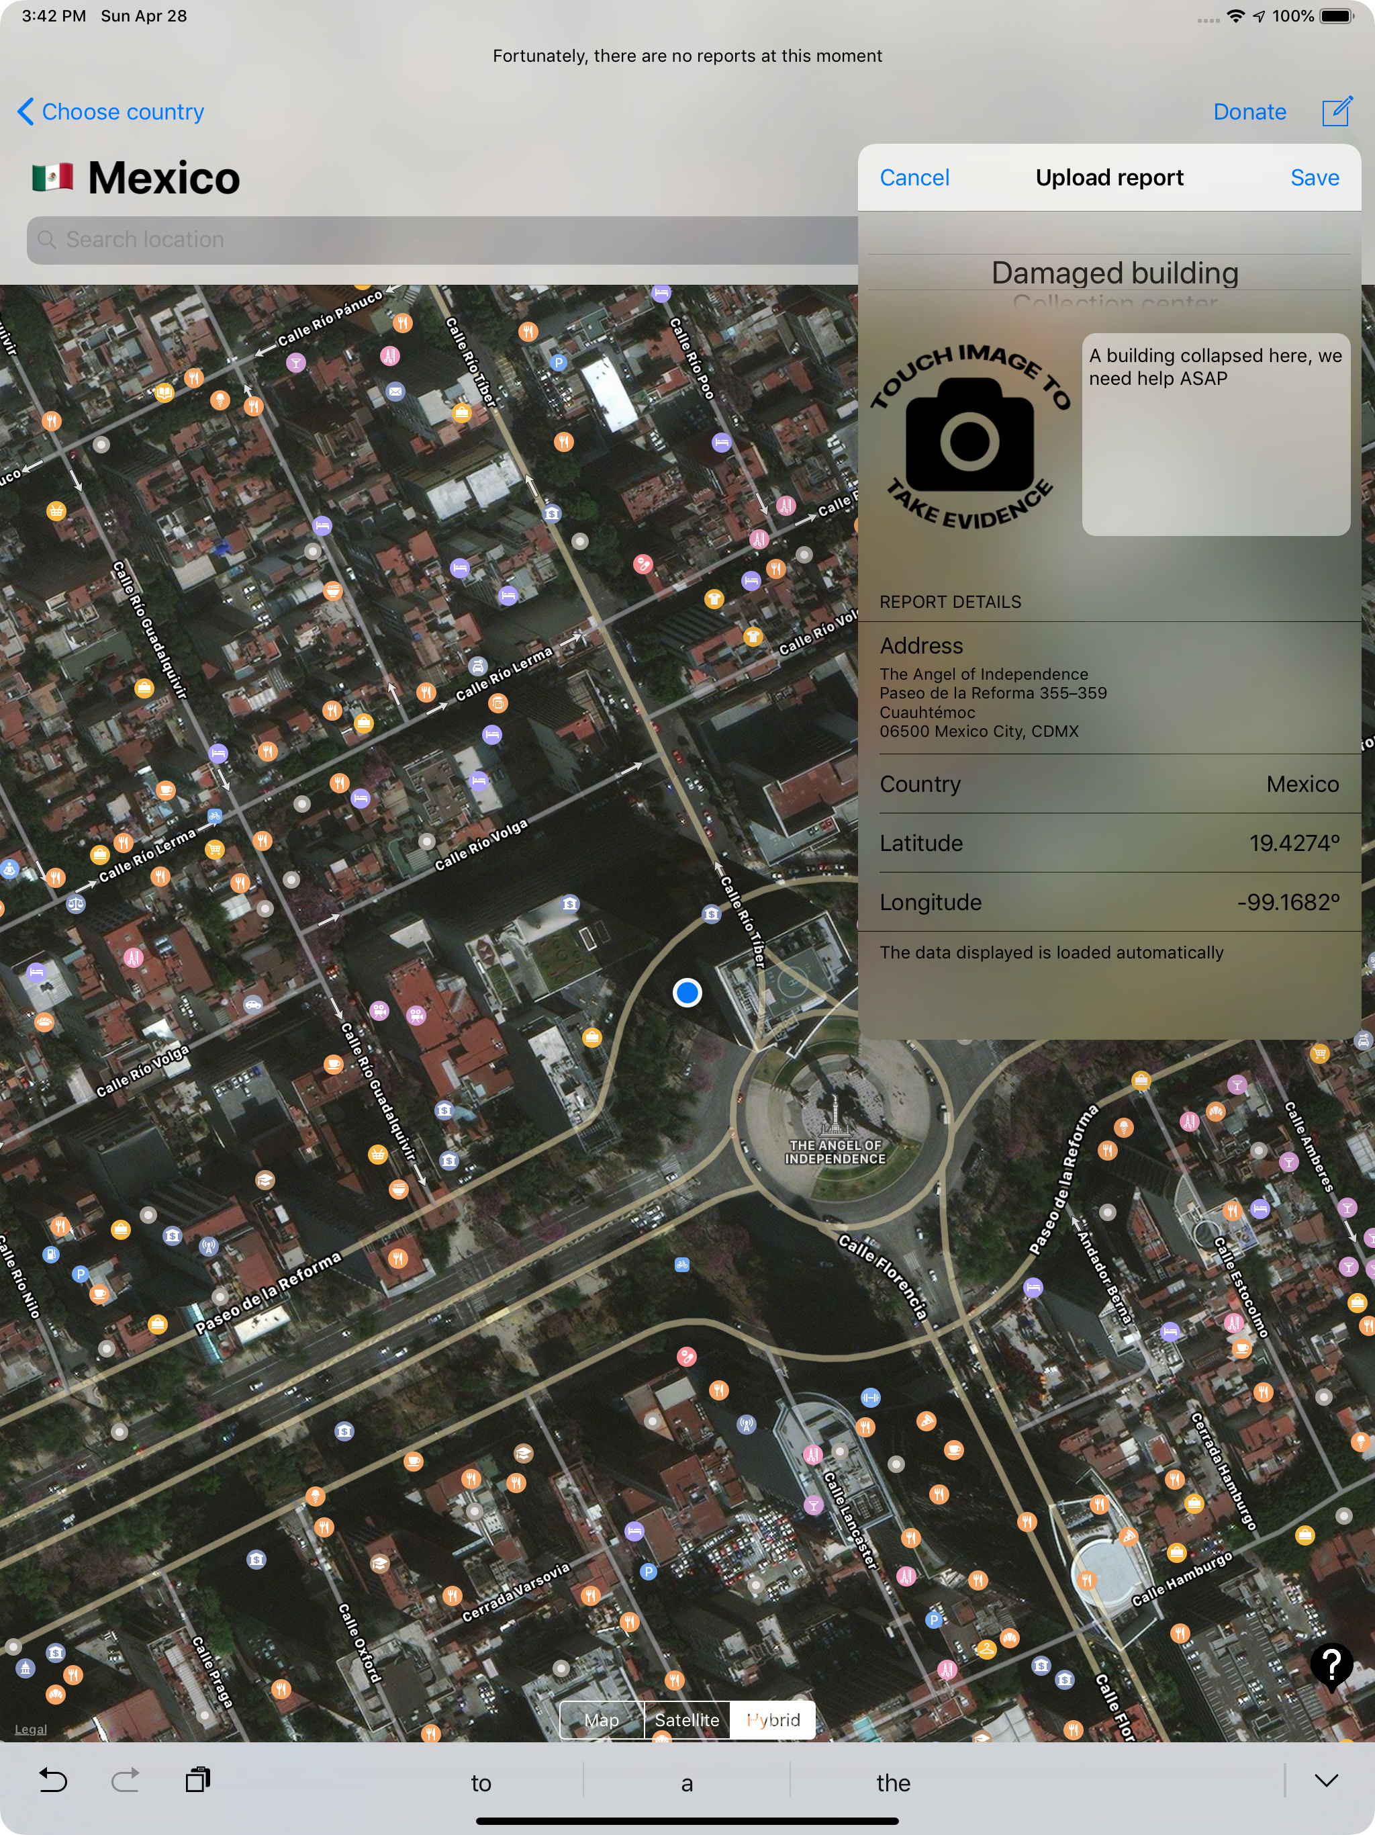Image resolution: width=1375 pixels, height=1835 pixels.
Task: Tap the Wi-Fi status icon
Action: [x=1235, y=15]
